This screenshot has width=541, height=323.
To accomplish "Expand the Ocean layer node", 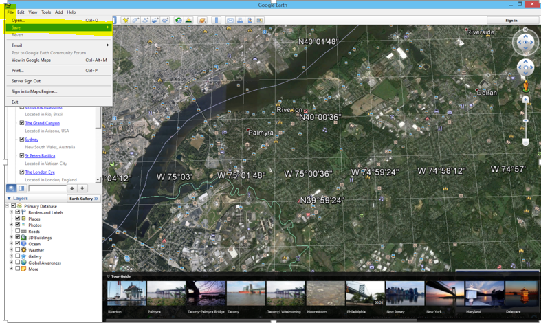I will click(x=11, y=243).
